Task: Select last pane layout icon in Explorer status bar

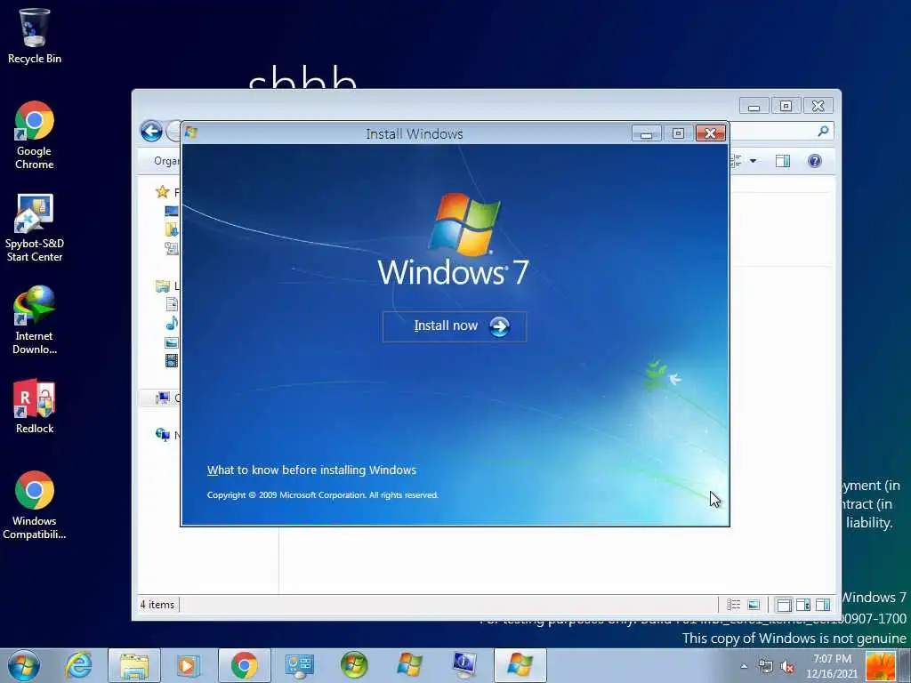Action: pos(823,605)
